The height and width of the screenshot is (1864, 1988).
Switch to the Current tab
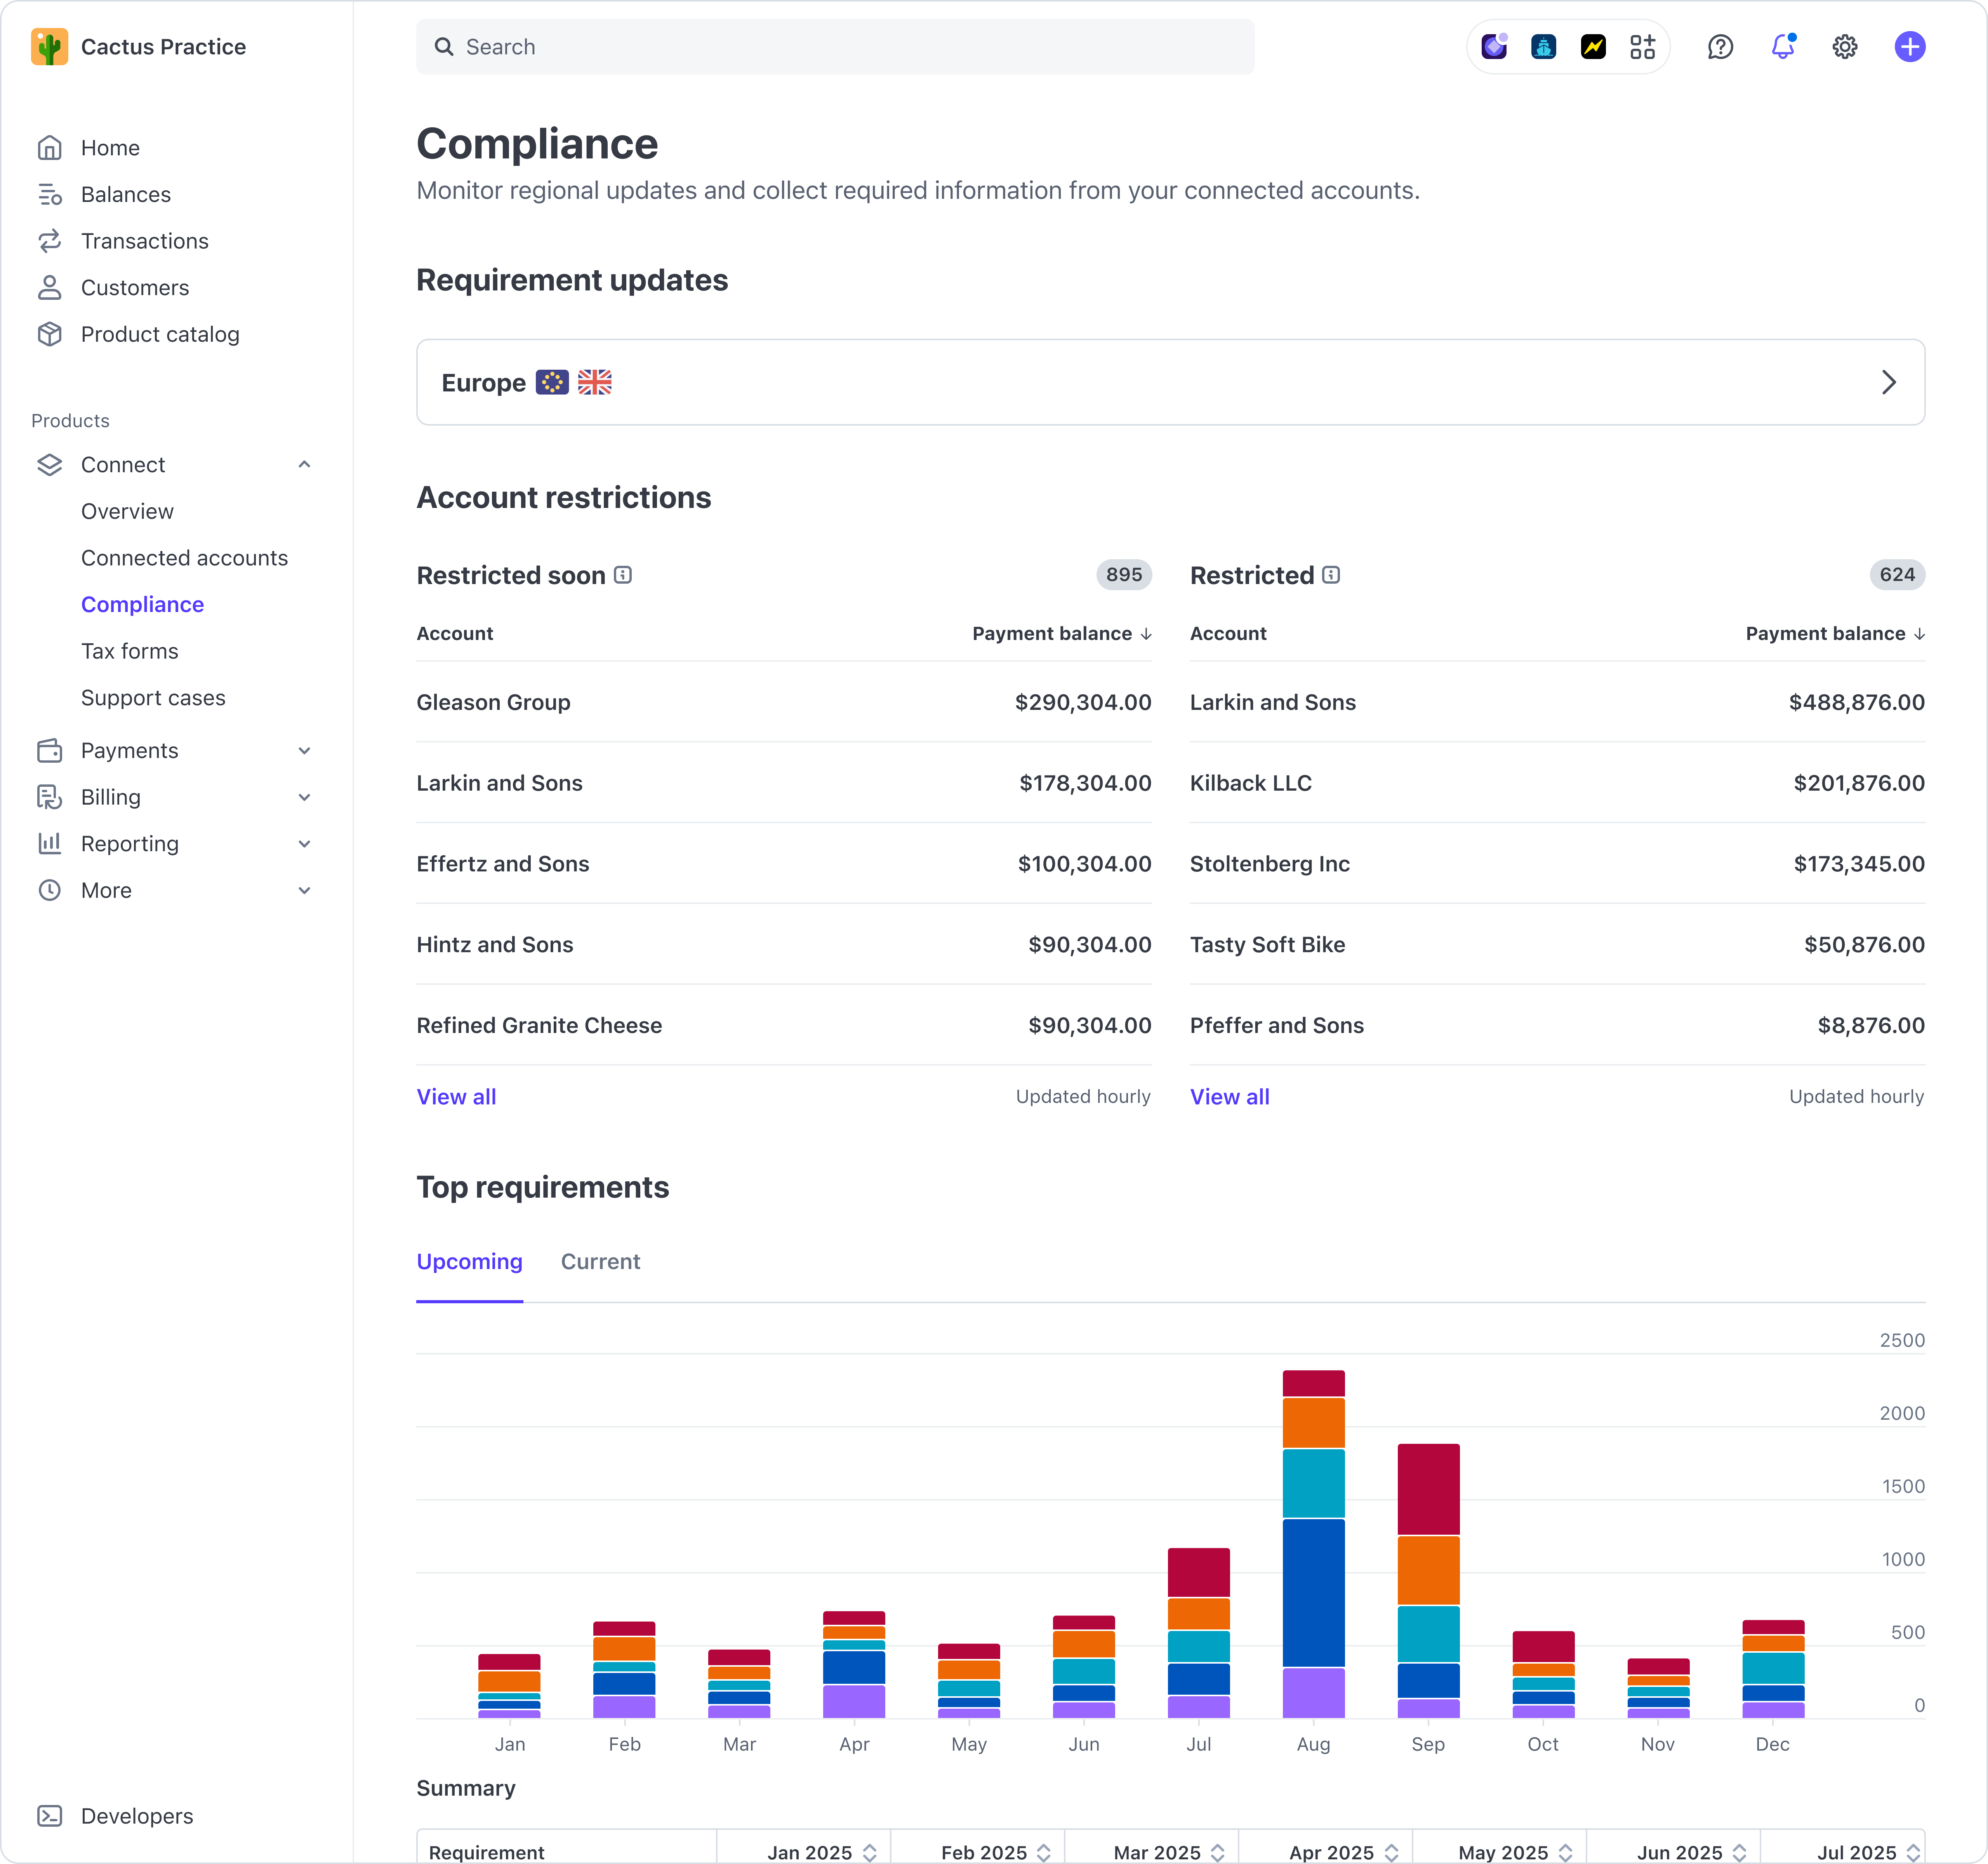(600, 1261)
